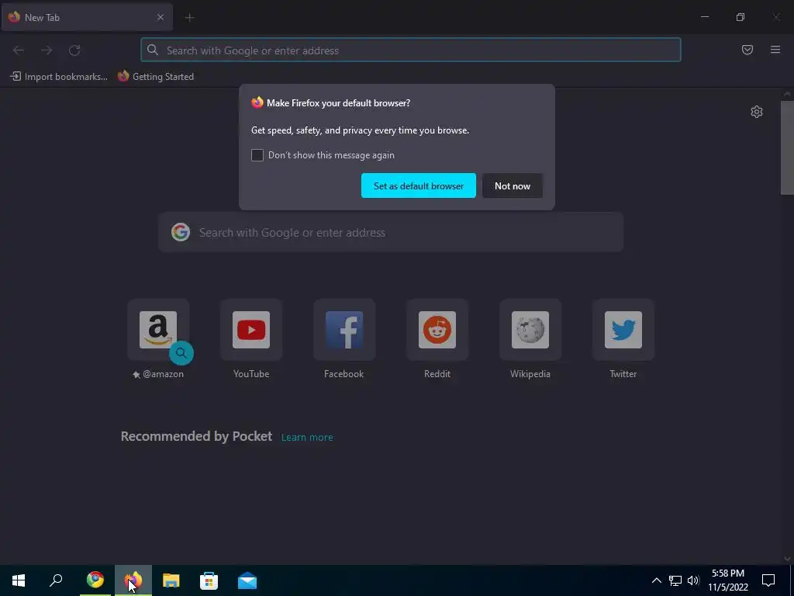This screenshot has width=794, height=596.
Task: Open Pocket Learn more link
Action: [307, 438]
